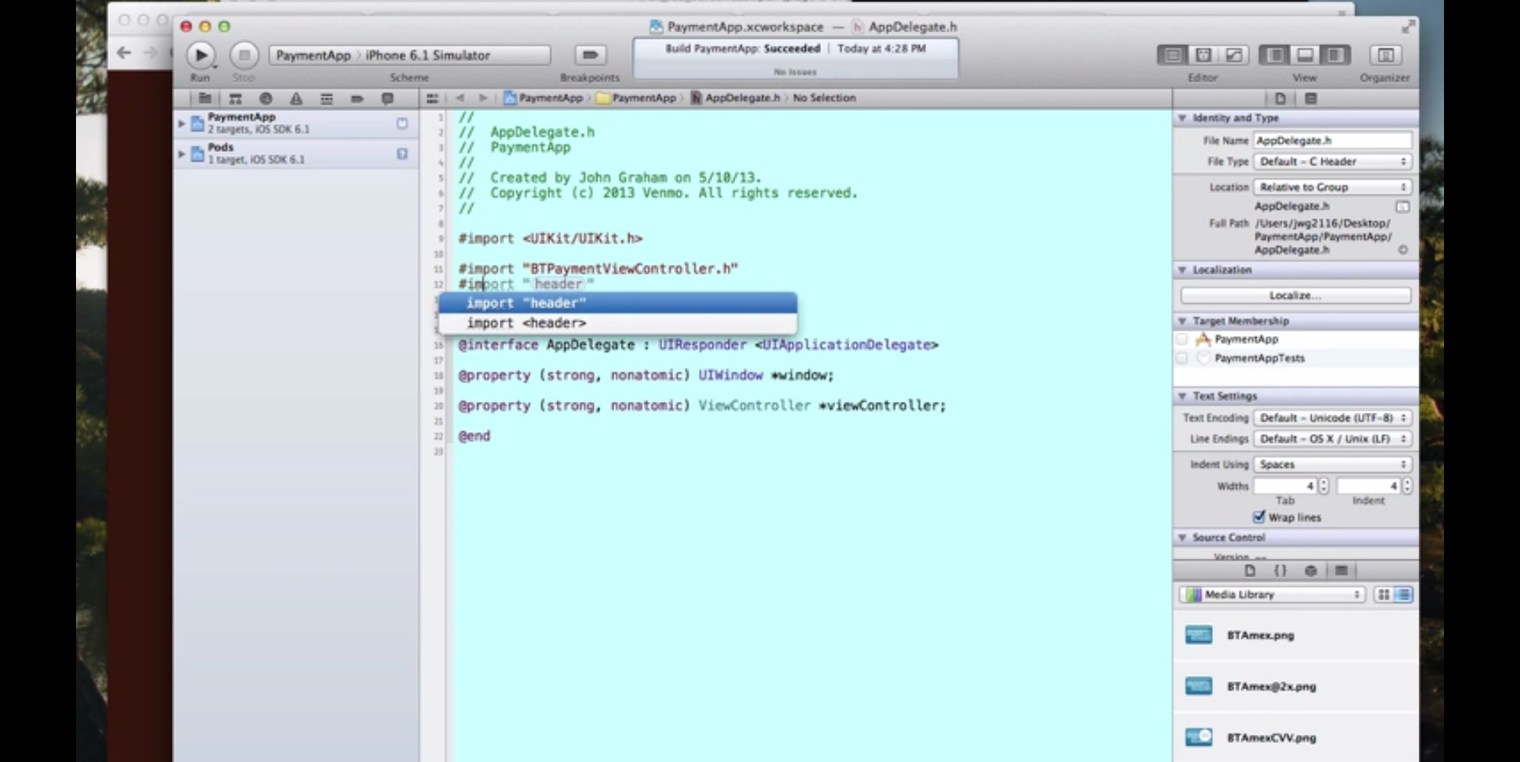Show the Issue navigator warning triangle

pos(295,98)
